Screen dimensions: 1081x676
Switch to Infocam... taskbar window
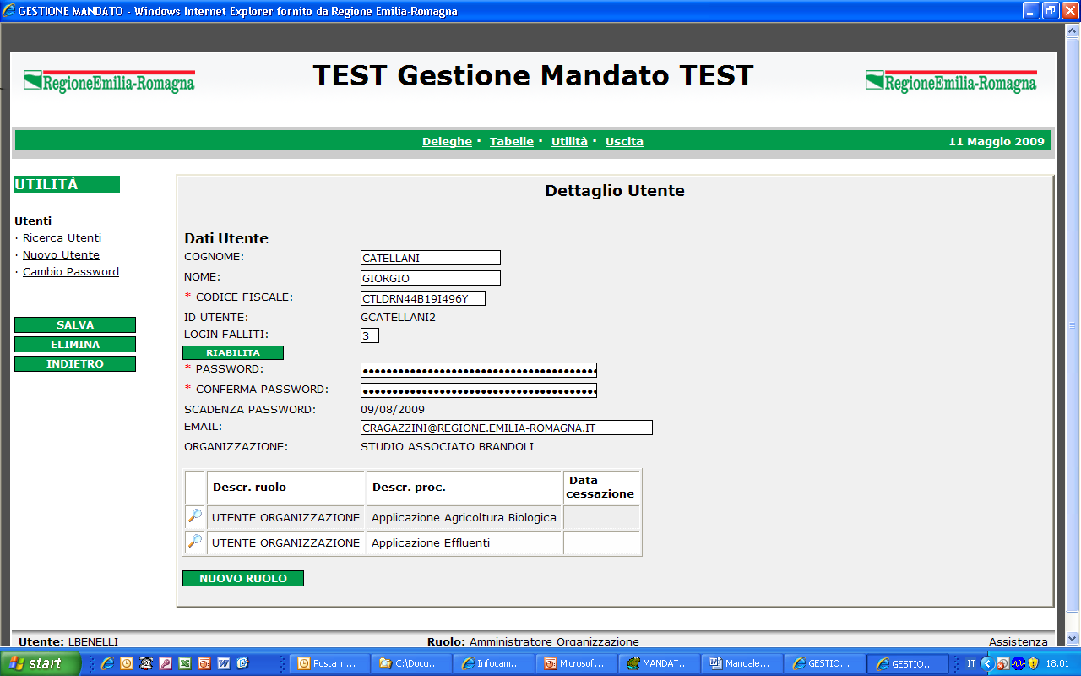pyautogui.click(x=493, y=663)
